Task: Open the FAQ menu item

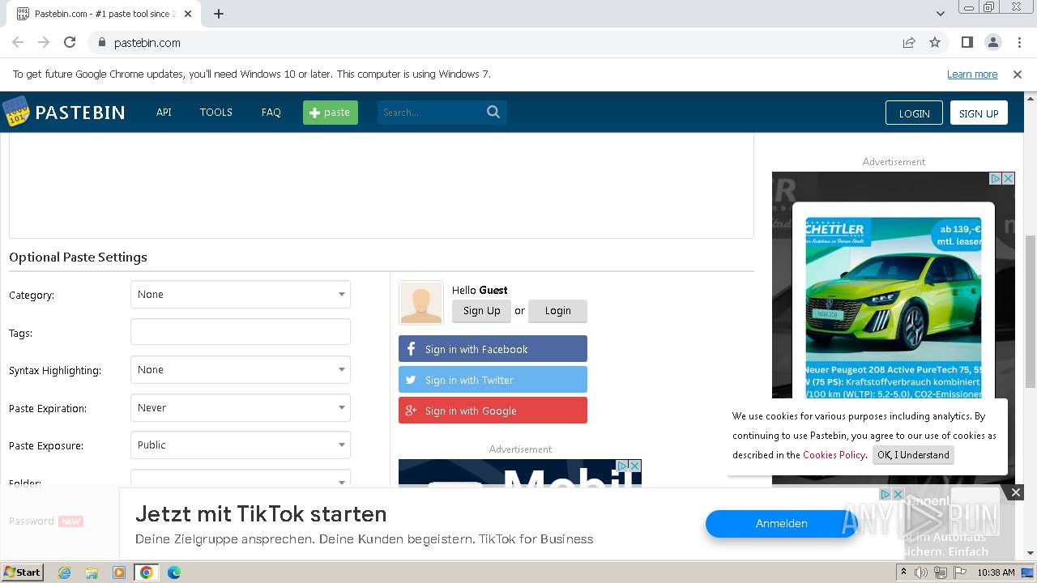Action: [271, 112]
